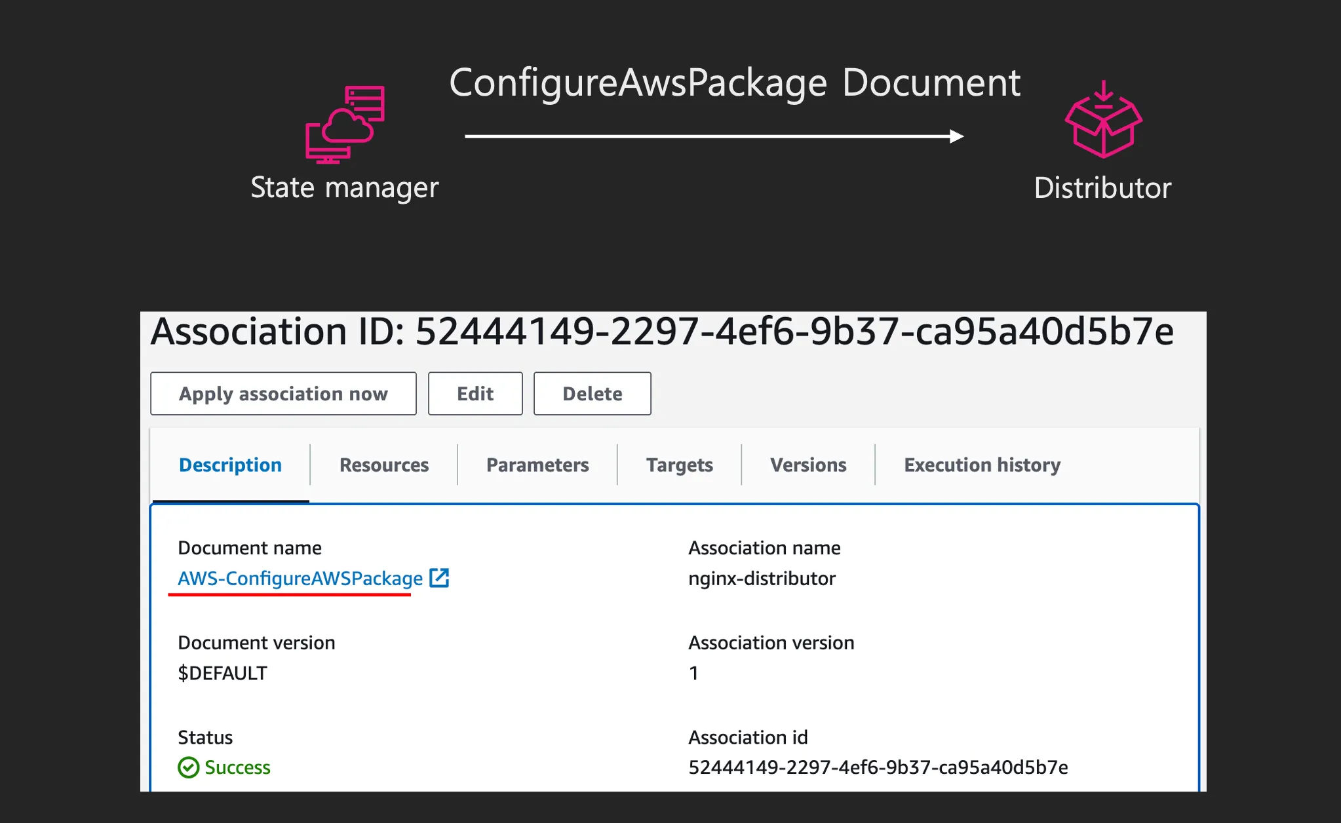Open the AWS-ConfigureAWSPackage document link
This screenshot has height=823, width=1341.
tap(300, 578)
